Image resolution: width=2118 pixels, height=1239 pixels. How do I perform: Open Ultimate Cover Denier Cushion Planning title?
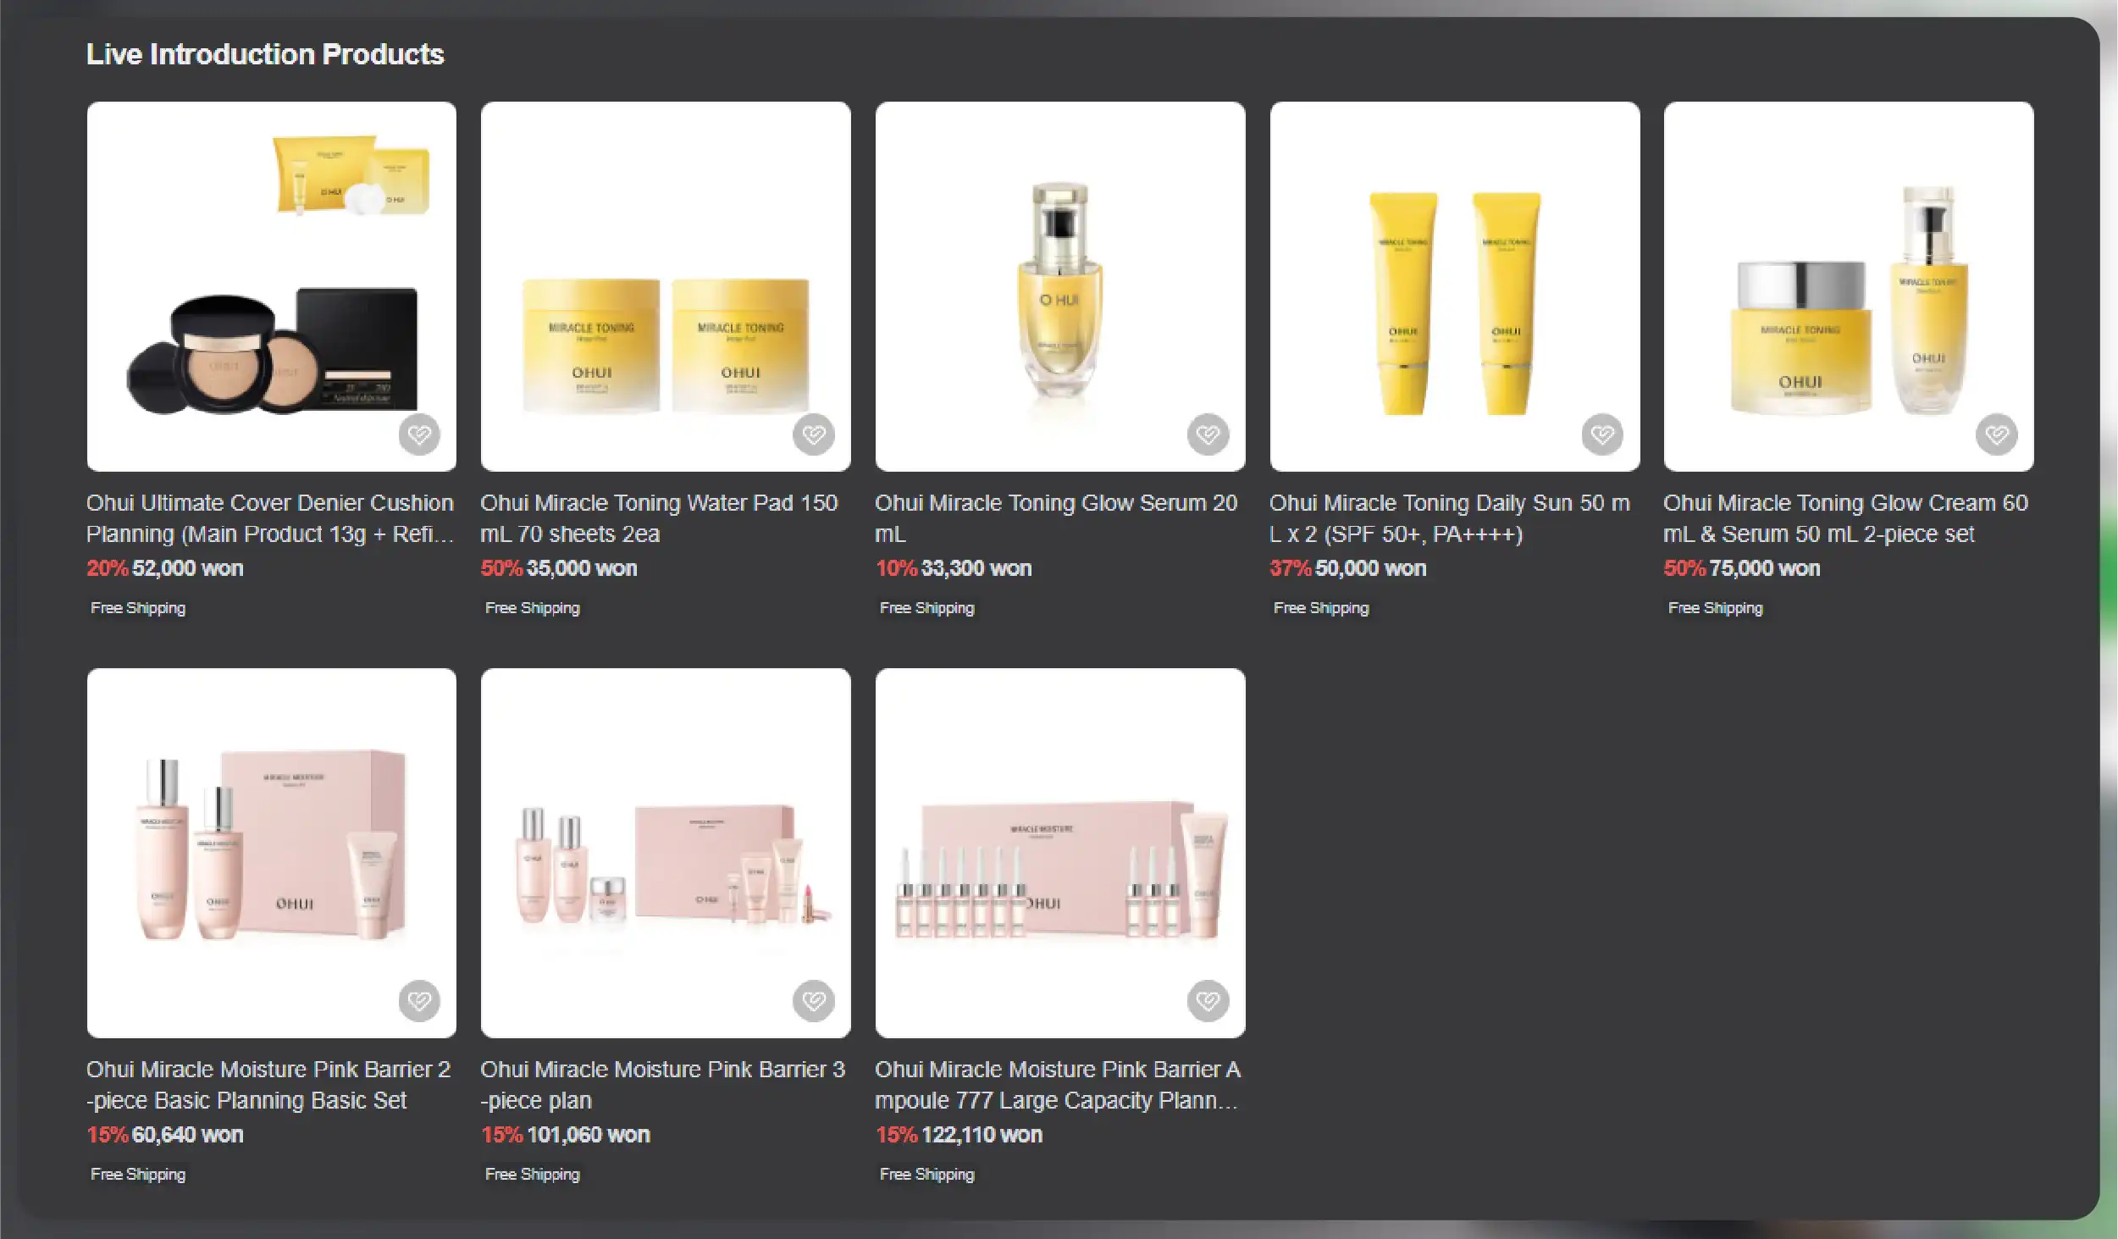(x=270, y=518)
